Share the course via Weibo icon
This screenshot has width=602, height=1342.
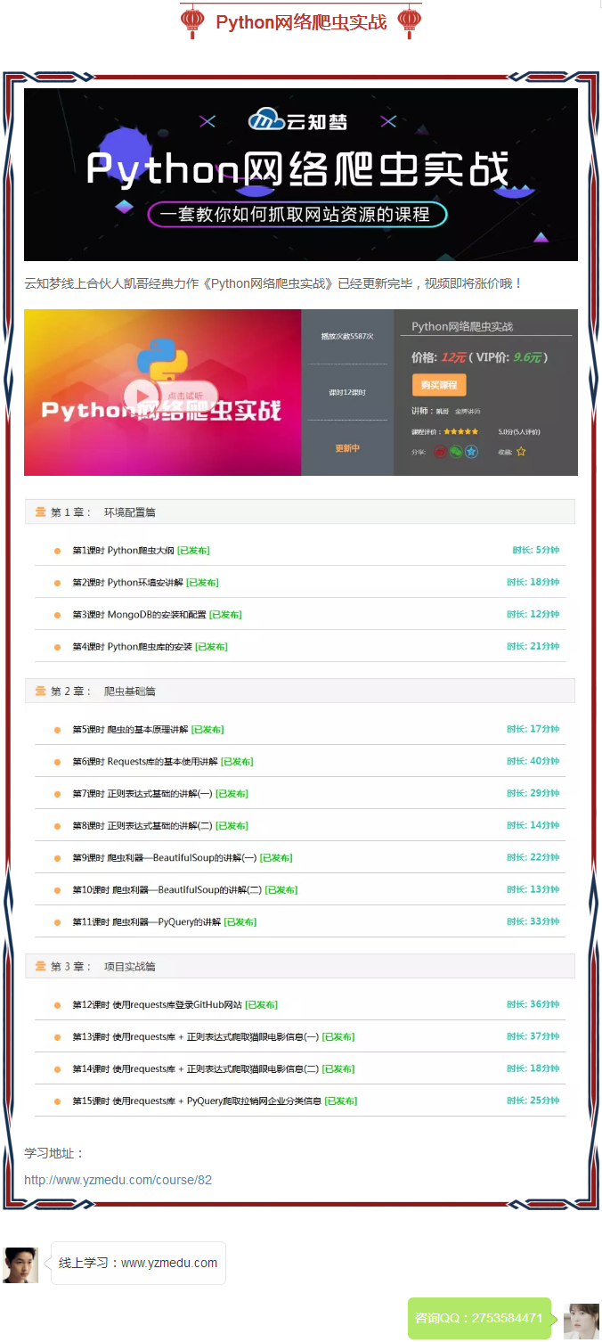[x=440, y=452]
